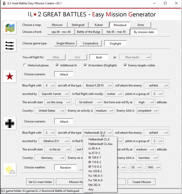Viewport: 182px width, 194px height.
Task: Select Cooperative game type
Action: pos(90,43)
